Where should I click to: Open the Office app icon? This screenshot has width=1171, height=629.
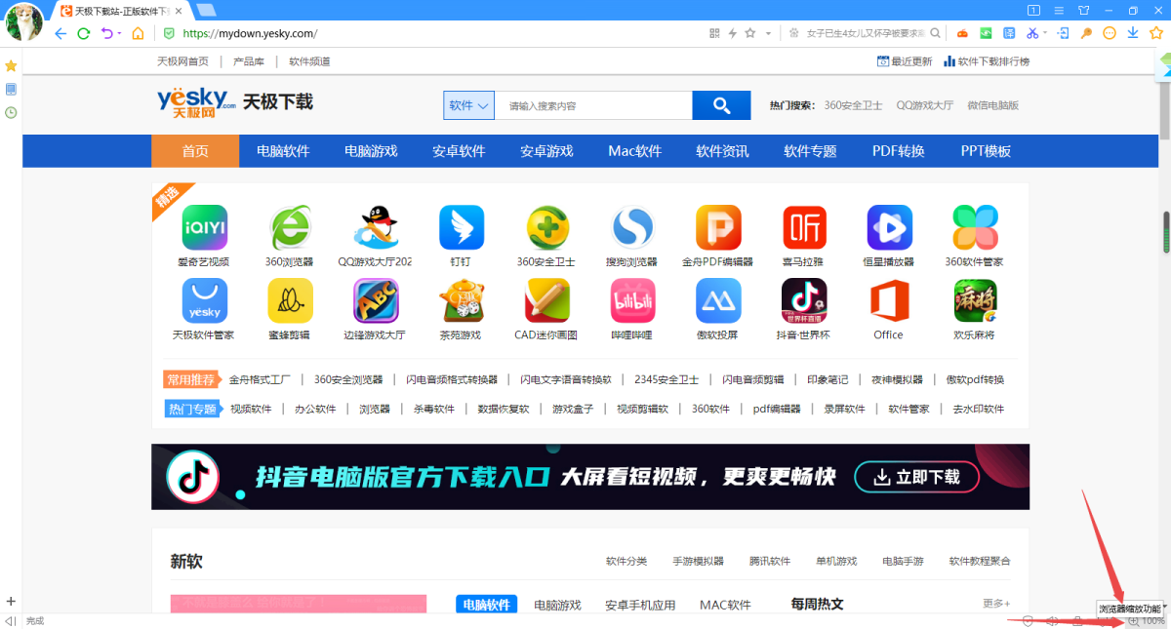pos(890,301)
